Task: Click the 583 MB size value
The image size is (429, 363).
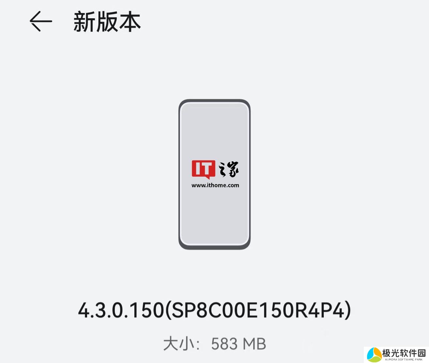Action: coord(239,344)
